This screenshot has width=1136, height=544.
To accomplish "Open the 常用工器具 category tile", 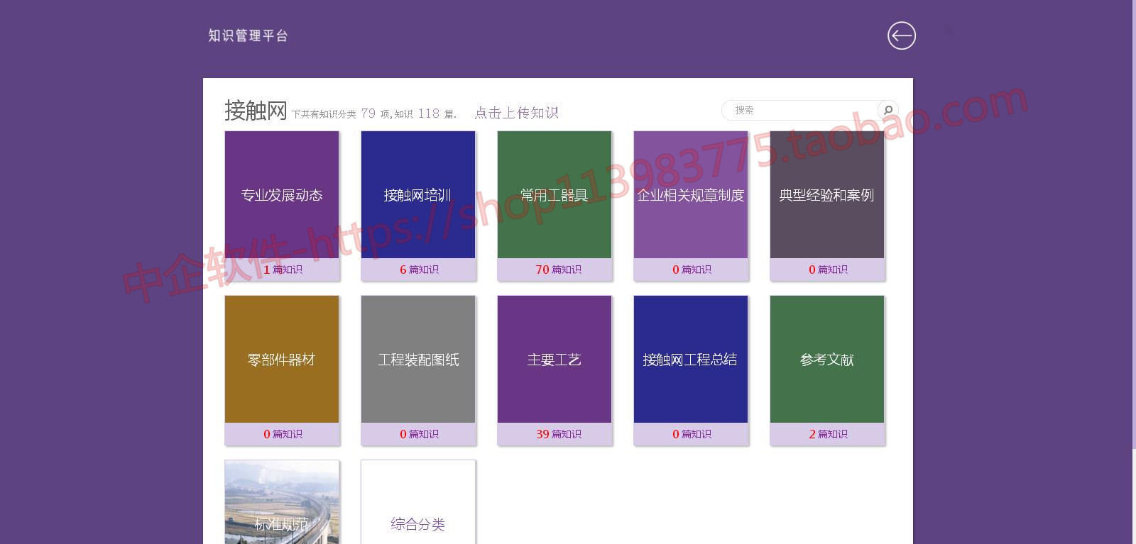I will pyautogui.click(x=555, y=195).
